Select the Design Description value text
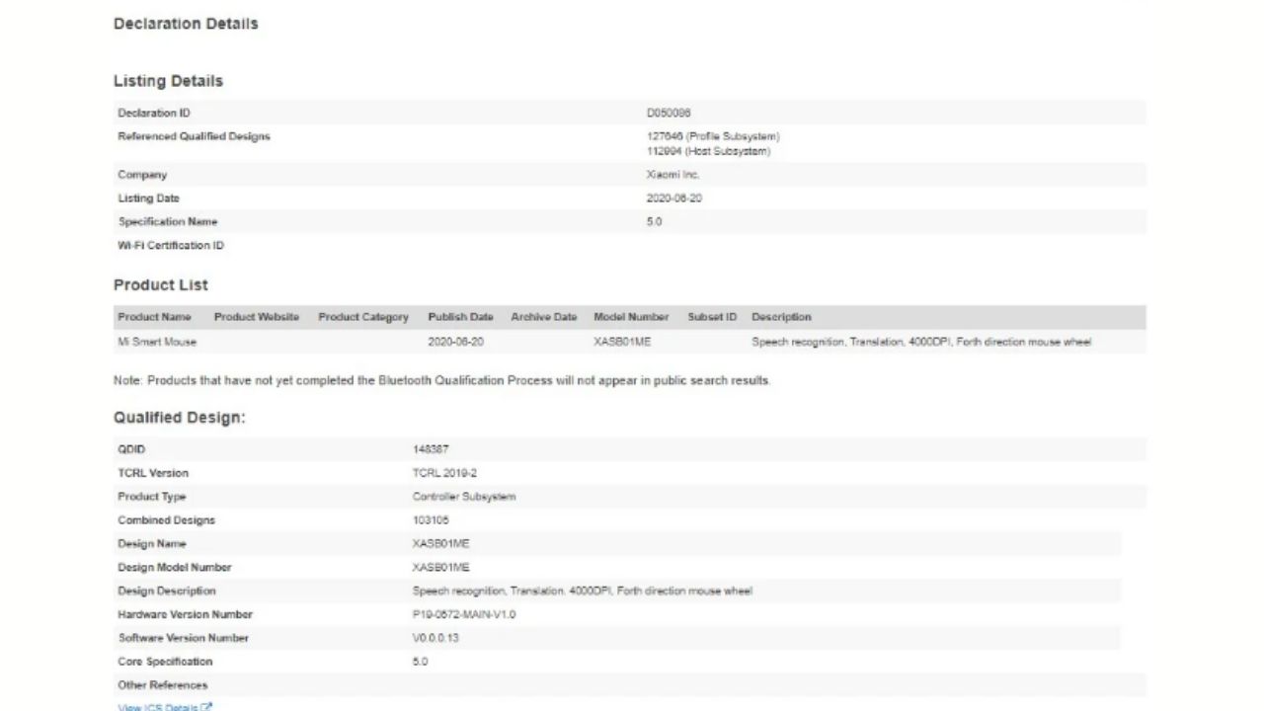 pos(583,592)
